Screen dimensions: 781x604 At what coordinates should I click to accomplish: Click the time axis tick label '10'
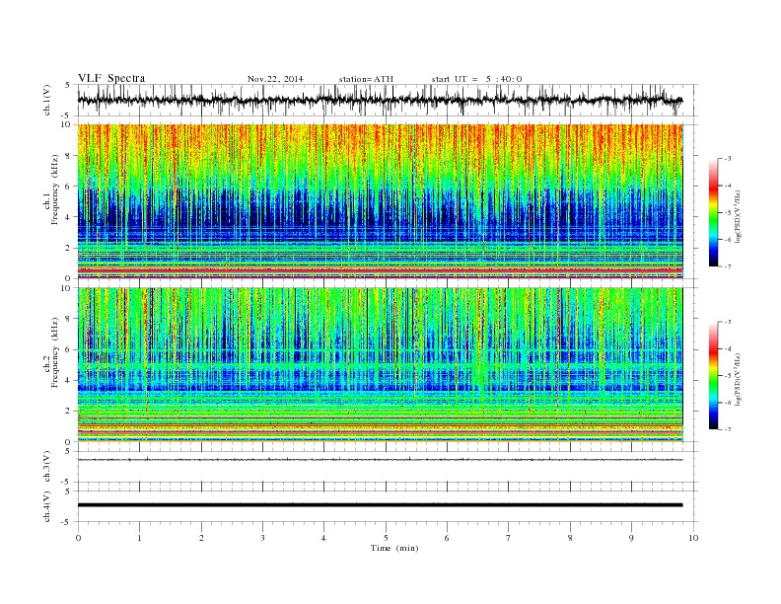(693, 538)
